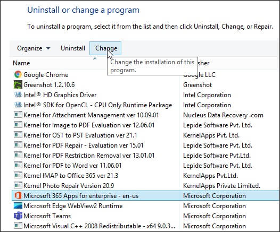Select the Intel SDK for OpenCL icon
The width and height of the screenshot is (280, 232).
coord(18,105)
